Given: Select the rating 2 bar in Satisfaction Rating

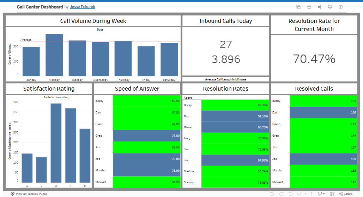Looking at the screenshot, I should 41,170.
